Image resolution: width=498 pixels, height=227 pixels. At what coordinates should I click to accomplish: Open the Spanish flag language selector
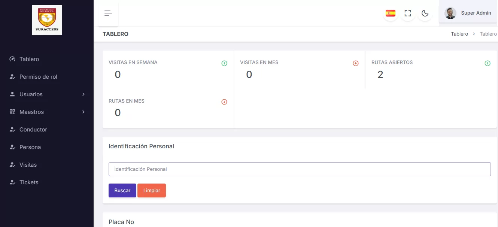(391, 13)
